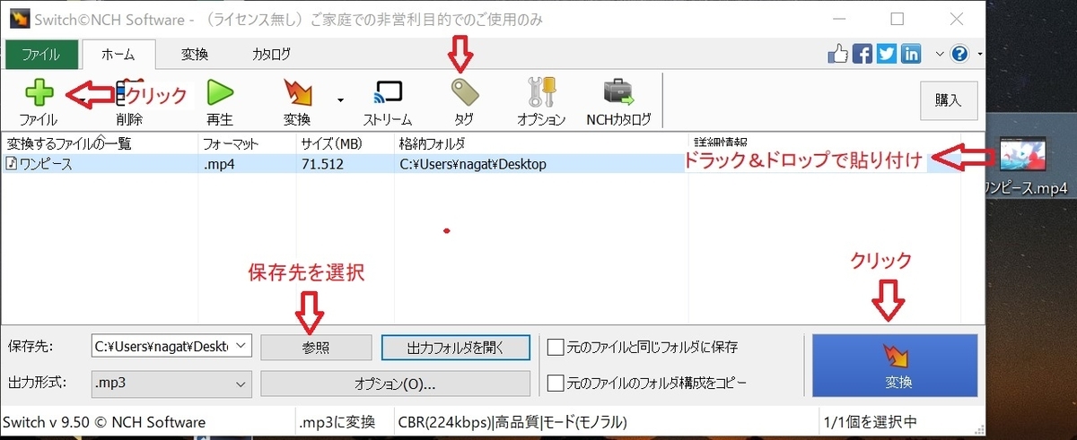Open the ファイル menu tab
1077x440 pixels.
tap(40, 54)
